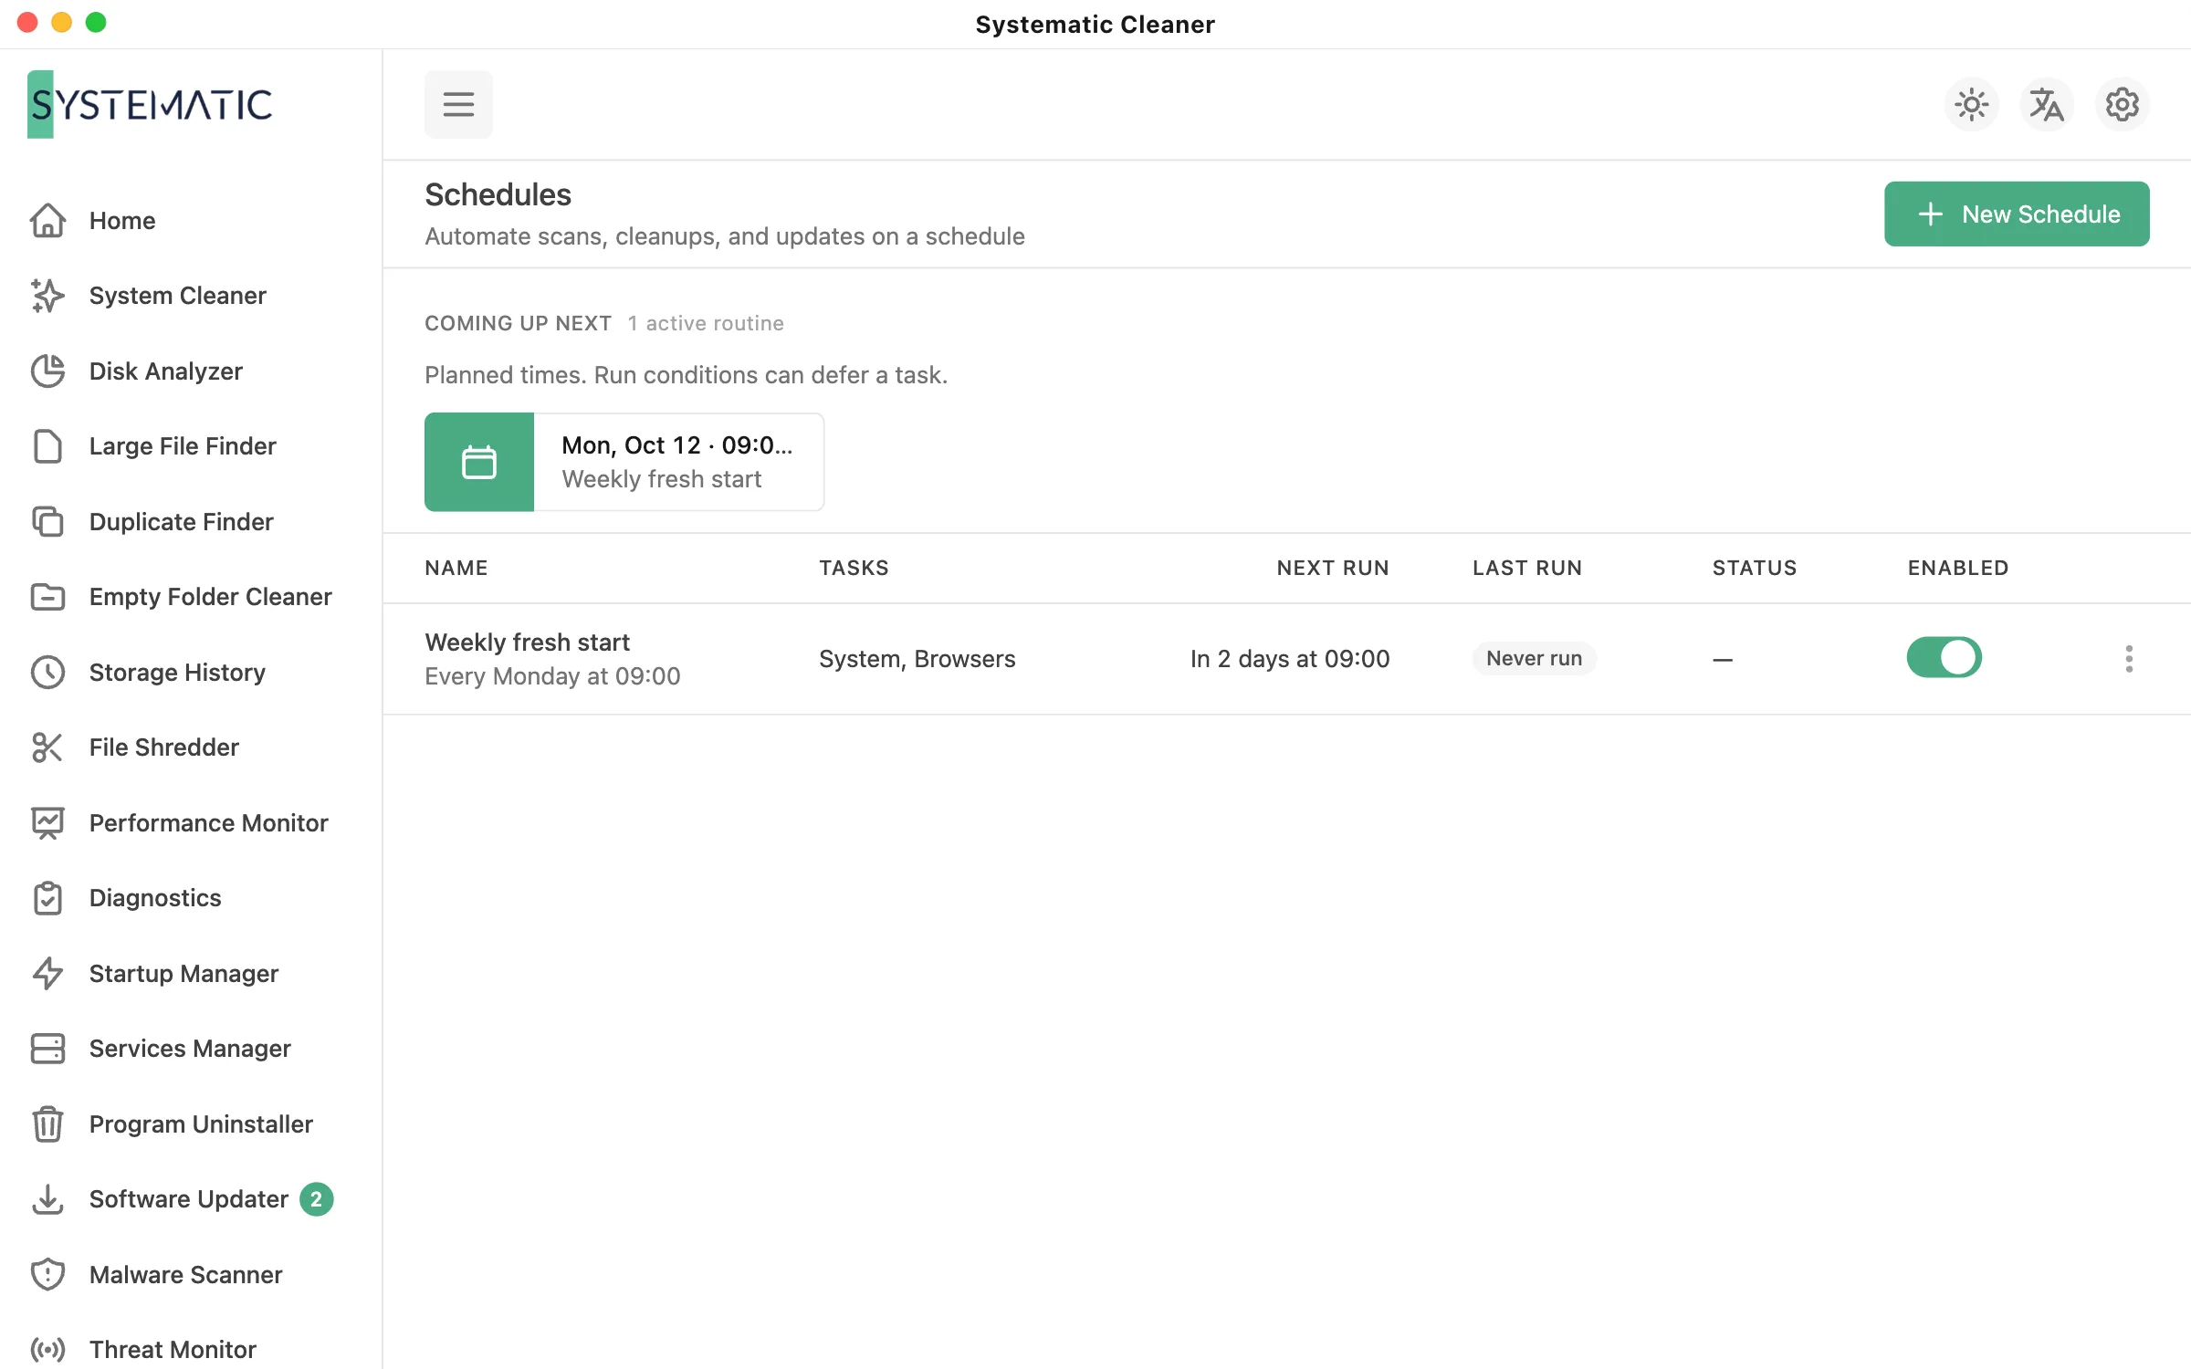
Task: Open the Weekly fresh start schedule row
Action: (x=1286, y=658)
